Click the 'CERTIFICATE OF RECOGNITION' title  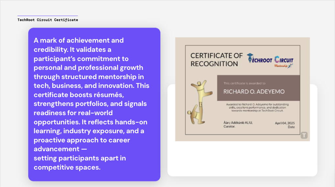click(216, 60)
